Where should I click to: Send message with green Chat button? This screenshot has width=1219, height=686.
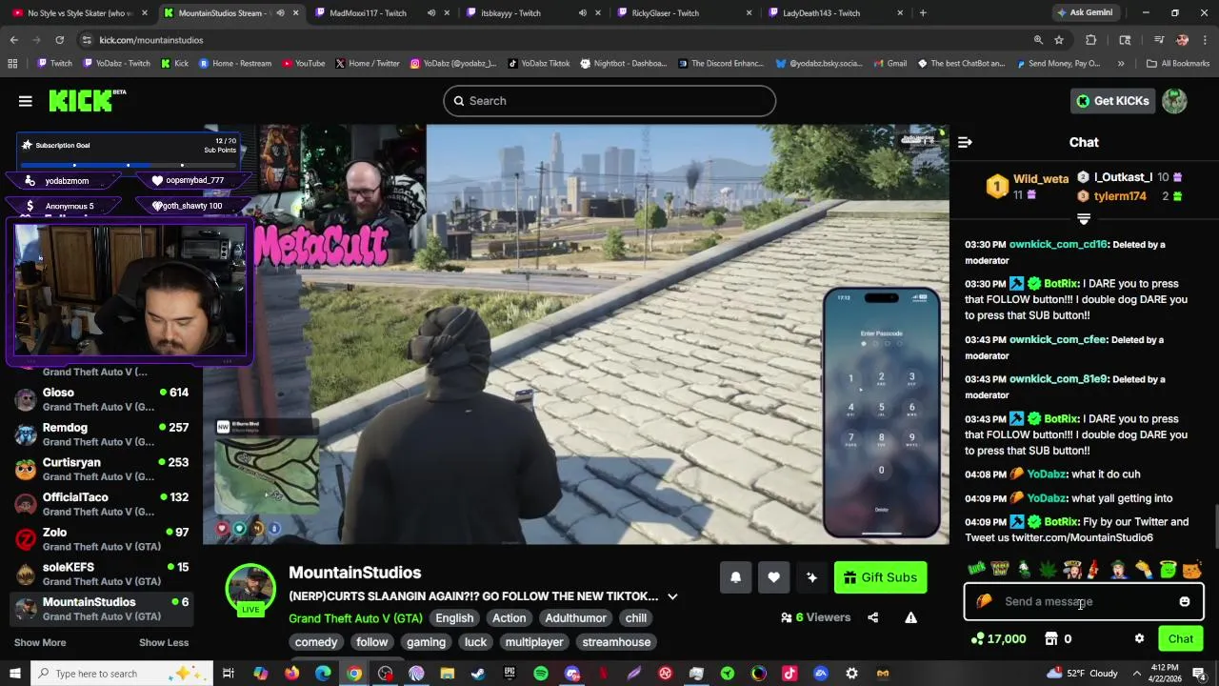[x=1181, y=639]
